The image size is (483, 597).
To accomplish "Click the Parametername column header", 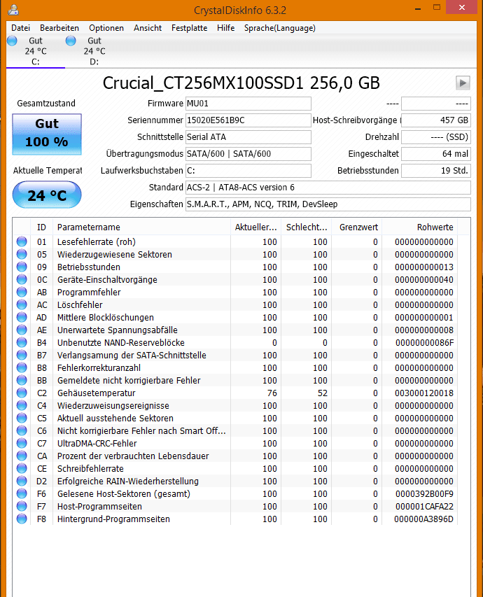I will click(x=141, y=227).
